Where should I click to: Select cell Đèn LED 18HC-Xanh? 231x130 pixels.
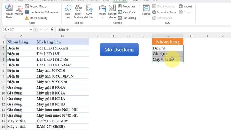point(62,65)
